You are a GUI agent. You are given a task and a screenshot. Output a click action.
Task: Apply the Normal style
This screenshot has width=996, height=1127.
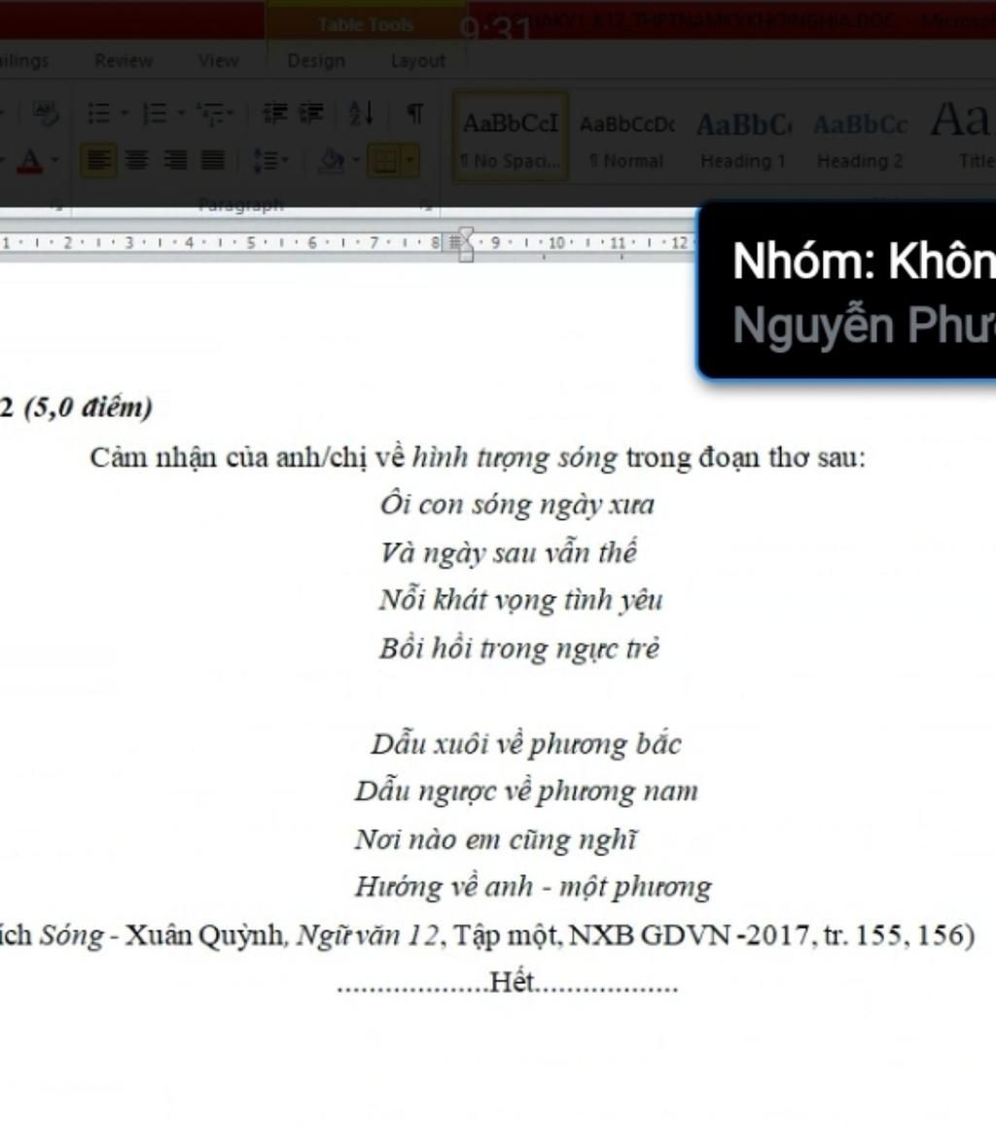(626, 136)
